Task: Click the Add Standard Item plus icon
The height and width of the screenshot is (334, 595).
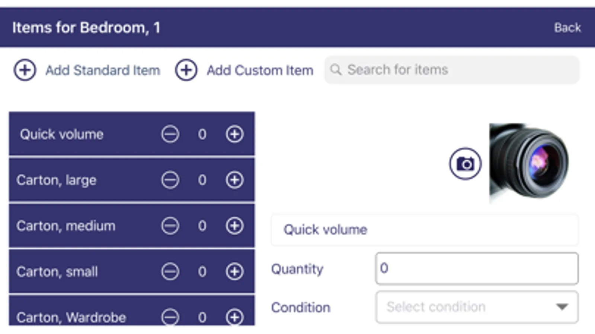Action: [25, 70]
